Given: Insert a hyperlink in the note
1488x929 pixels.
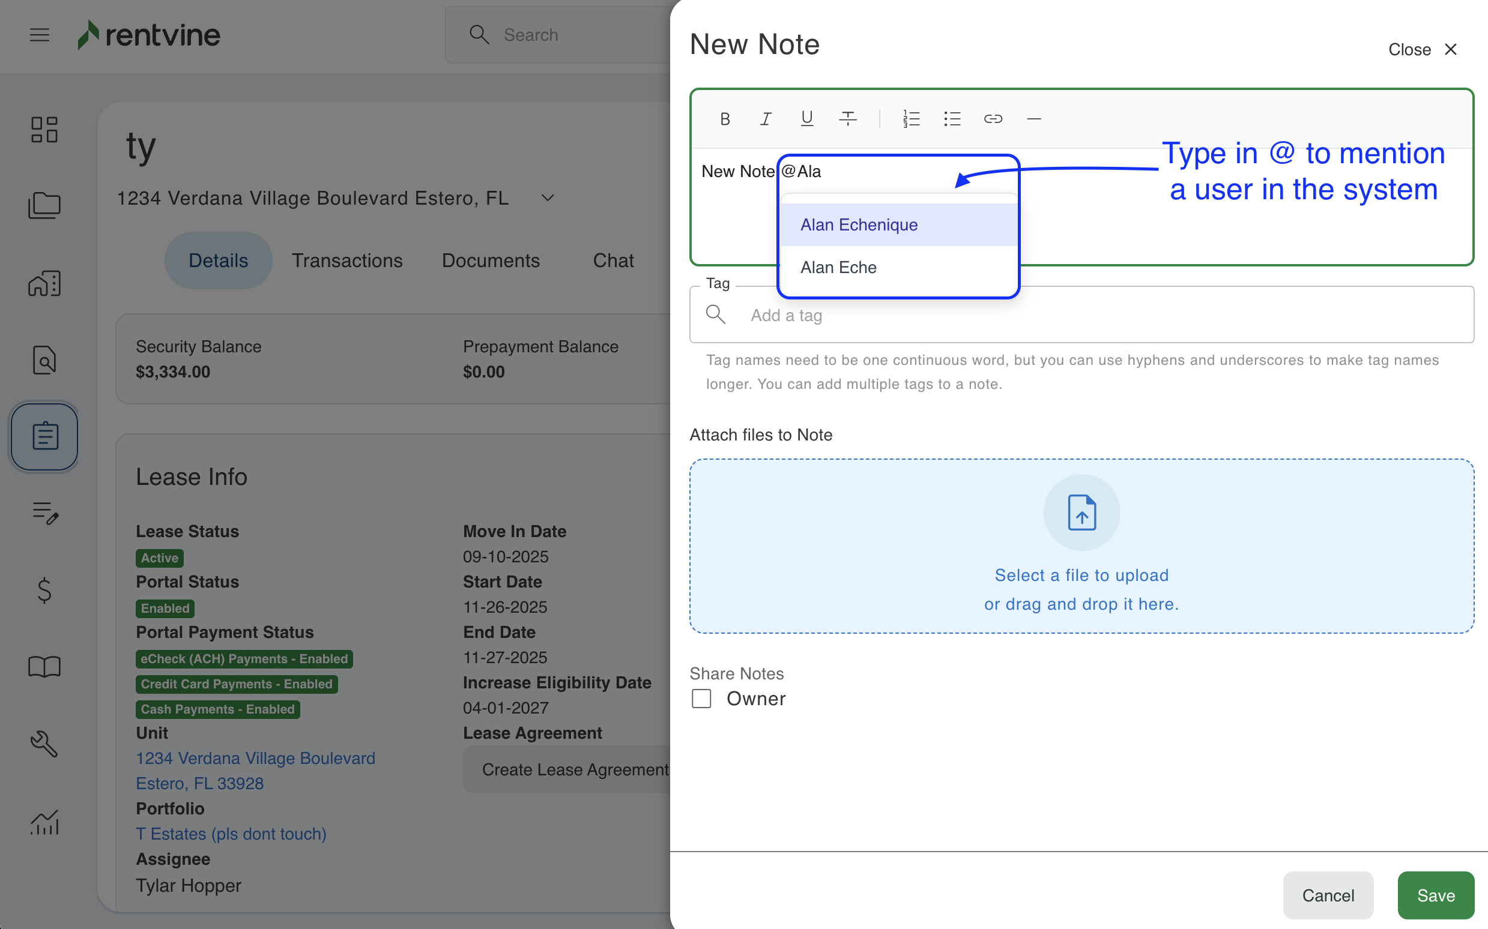Looking at the screenshot, I should point(993,119).
